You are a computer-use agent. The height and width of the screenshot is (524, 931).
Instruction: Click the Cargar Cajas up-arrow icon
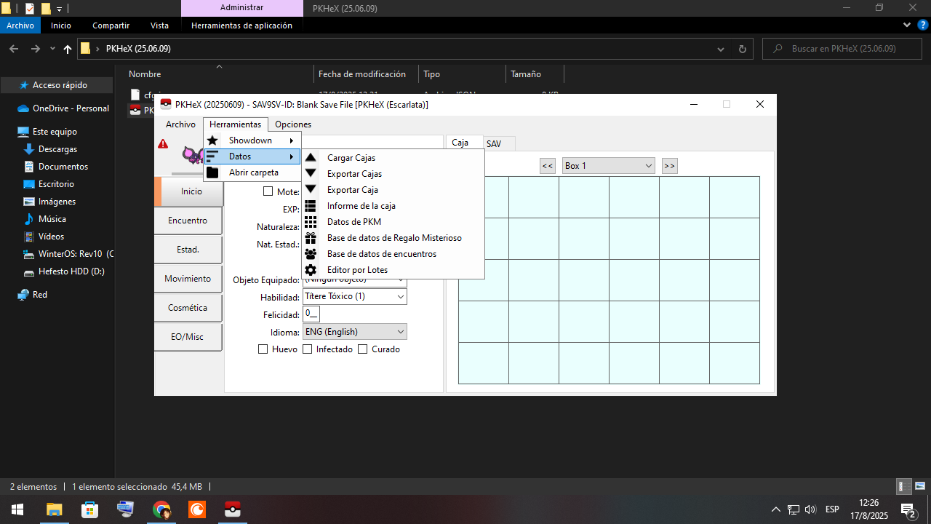tap(311, 158)
